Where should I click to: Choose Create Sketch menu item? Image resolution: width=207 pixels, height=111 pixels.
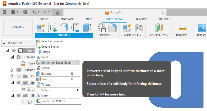tap(58, 47)
